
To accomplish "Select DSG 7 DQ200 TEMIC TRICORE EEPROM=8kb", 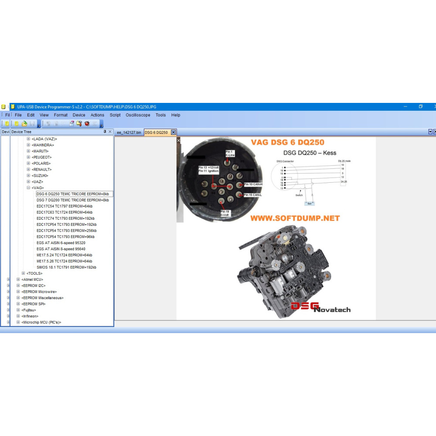I will (x=73, y=200).
